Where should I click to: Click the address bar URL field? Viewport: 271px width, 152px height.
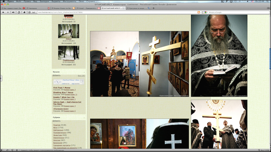117,12
